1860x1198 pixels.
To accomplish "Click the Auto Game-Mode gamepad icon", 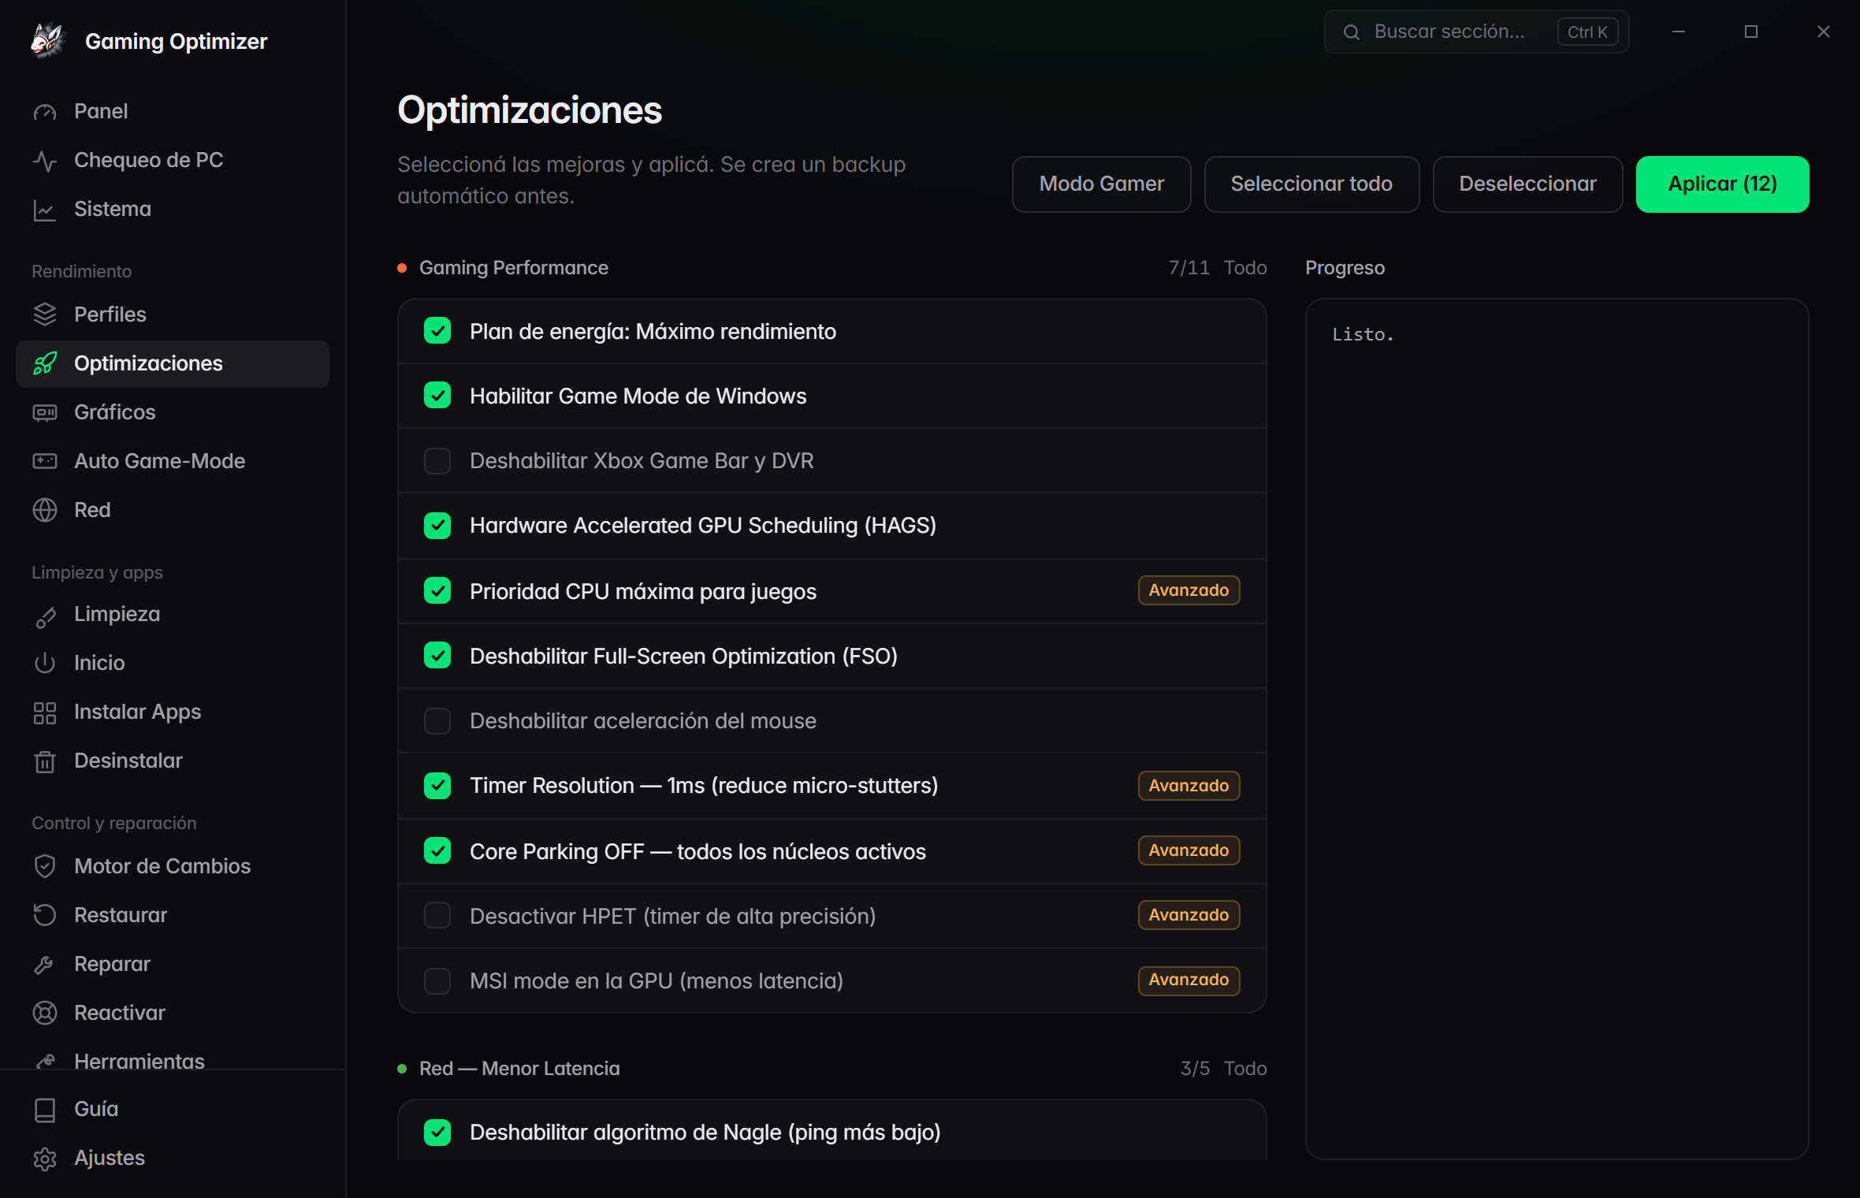I will [x=45, y=461].
